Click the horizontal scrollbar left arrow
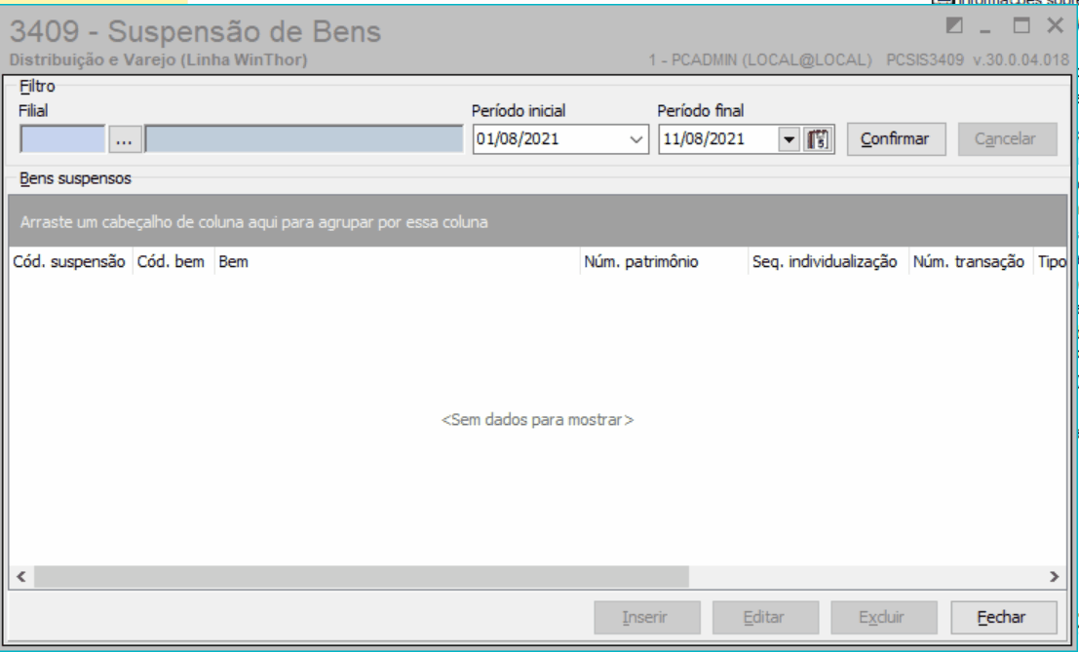This screenshot has height=652, width=1079. [x=21, y=577]
